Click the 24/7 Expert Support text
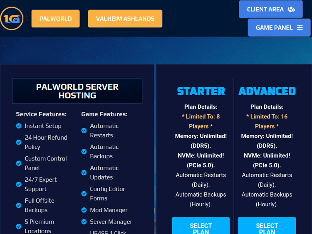 [x=41, y=184]
